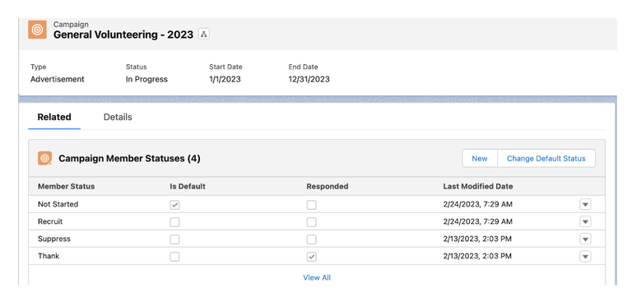Click Recruit row's 2/24/2023, 7:29 AM date
Image resolution: width=632 pixels, height=302 pixels.
click(477, 221)
